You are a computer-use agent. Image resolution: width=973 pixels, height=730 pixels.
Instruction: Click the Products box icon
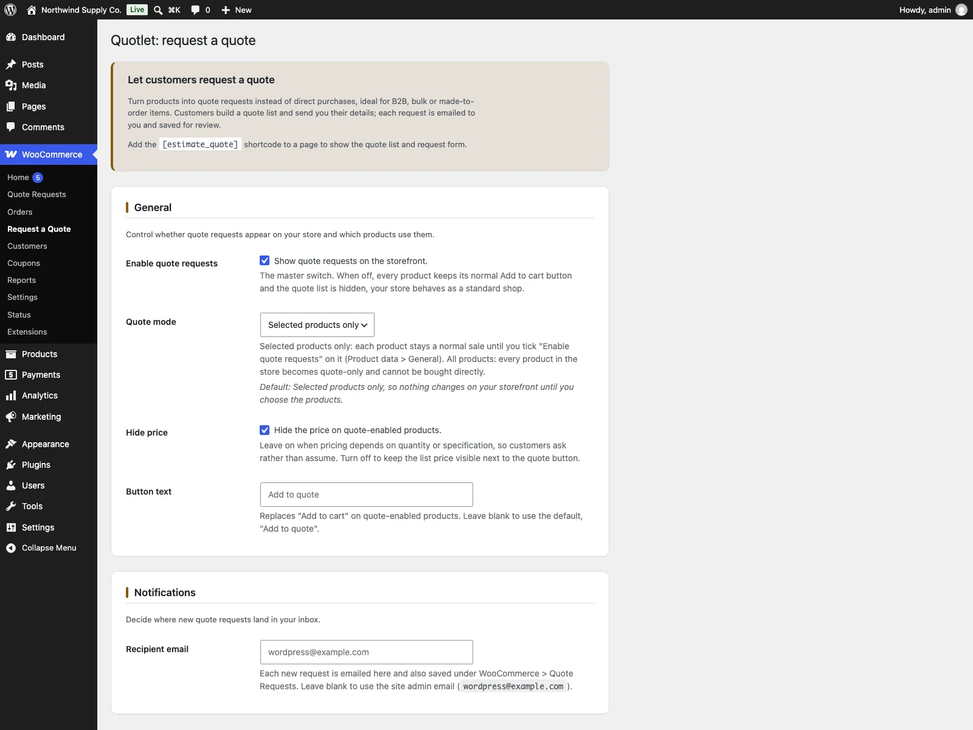[x=11, y=354]
